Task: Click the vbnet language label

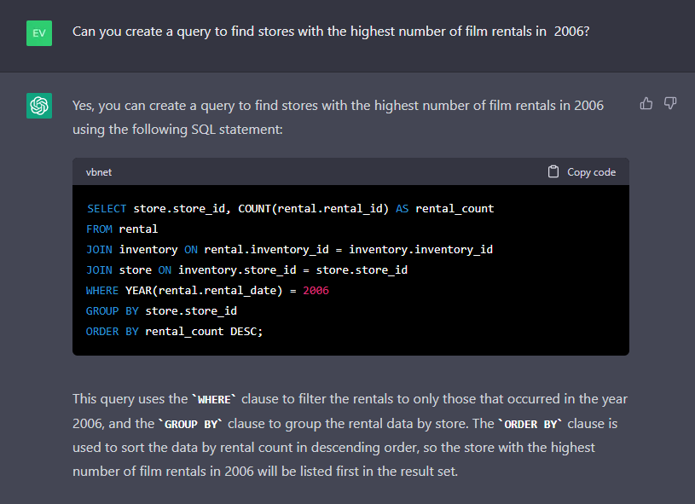Action: click(99, 172)
